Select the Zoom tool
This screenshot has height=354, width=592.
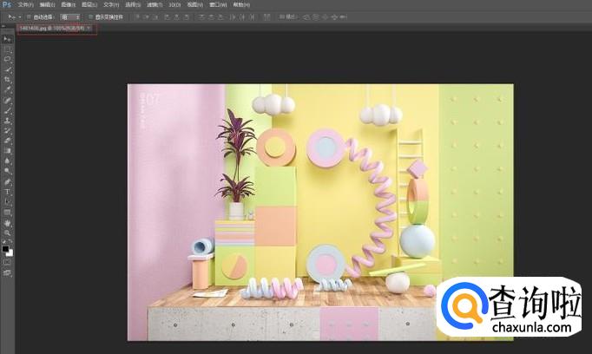point(8,233)
